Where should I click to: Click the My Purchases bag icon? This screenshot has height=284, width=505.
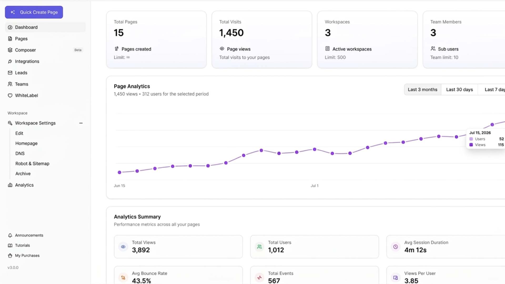[x=10, y=256]
